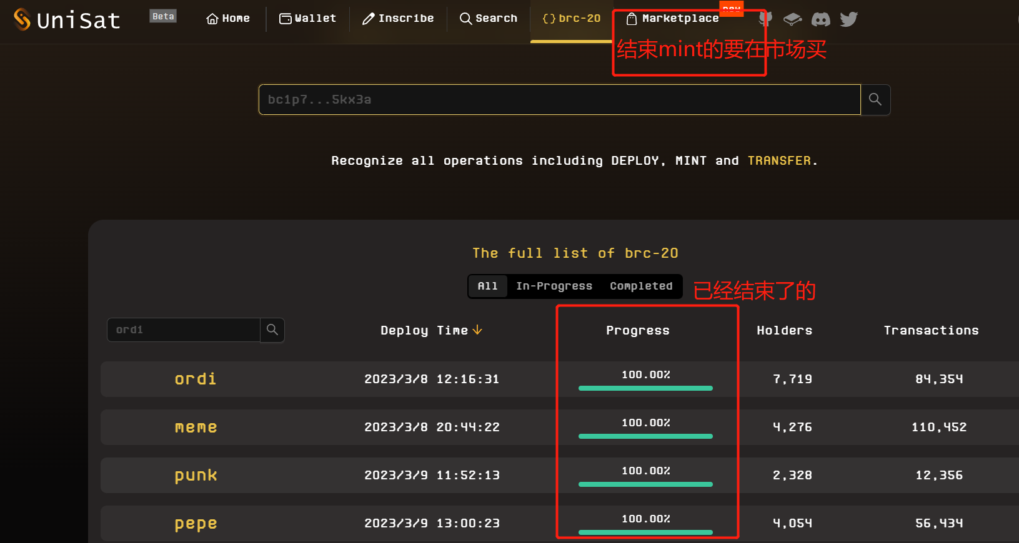The width and height of the screenshot is (1019, 543).
Task: Open the Home page
Action: 228,19
